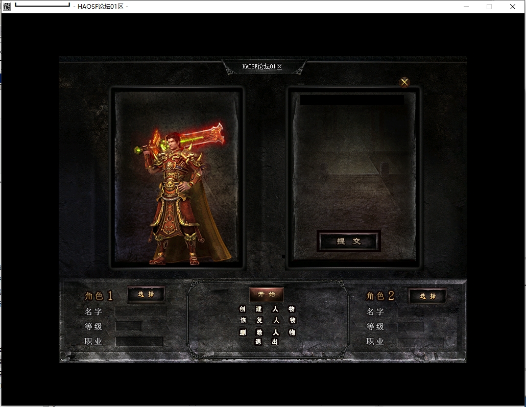
Task: Close the panel with the orange X icon
Action: tap(404, 82)
